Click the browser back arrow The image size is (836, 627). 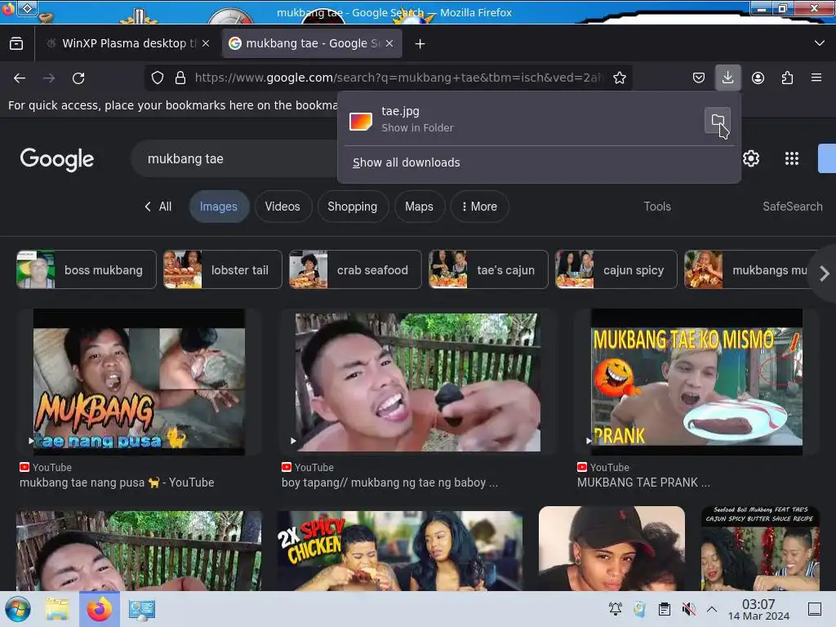(20, 78)
